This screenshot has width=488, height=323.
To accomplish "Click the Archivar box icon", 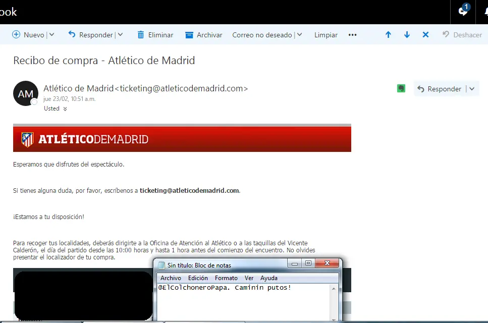I will [x=189, y=35].
